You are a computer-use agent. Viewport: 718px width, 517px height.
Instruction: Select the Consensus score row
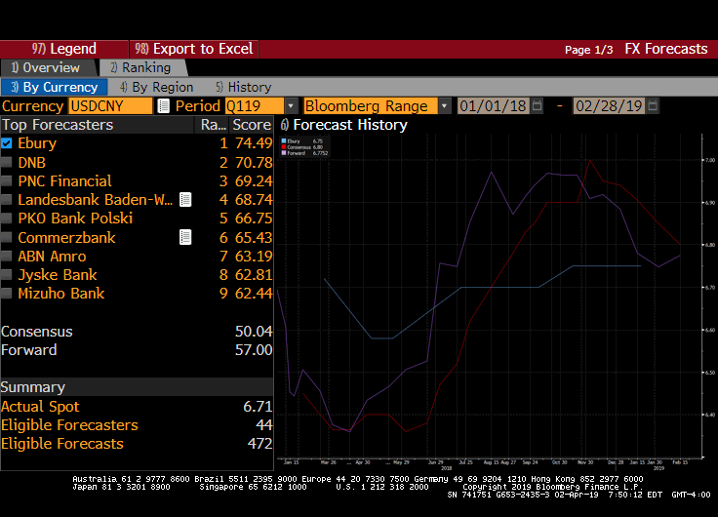(137, 331)
